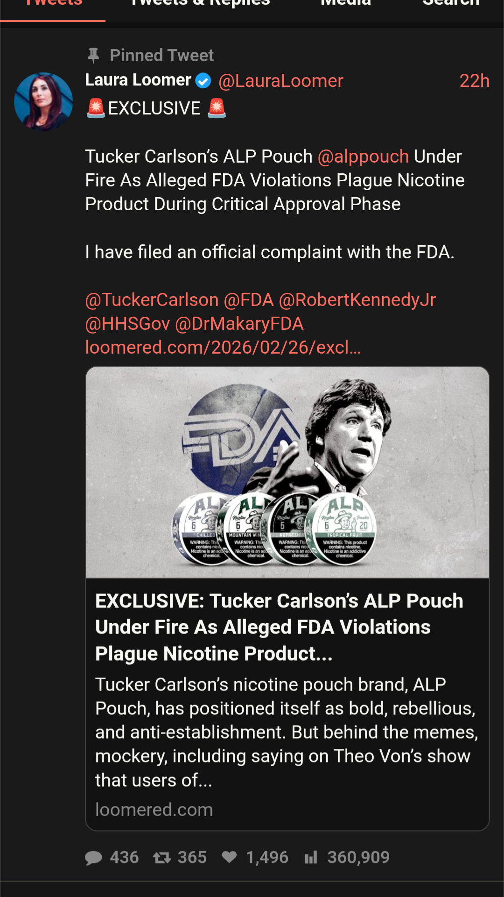Click the @LauraLoomer handle link
504x897 pixels.
coord(281,81)
